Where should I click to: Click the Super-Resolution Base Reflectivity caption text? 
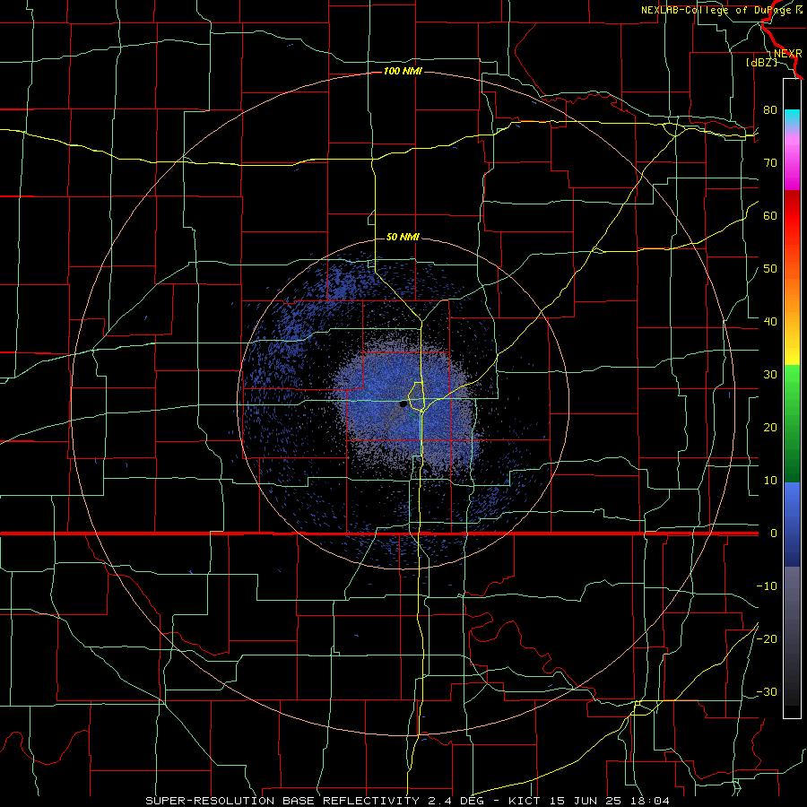coord(408,801)
